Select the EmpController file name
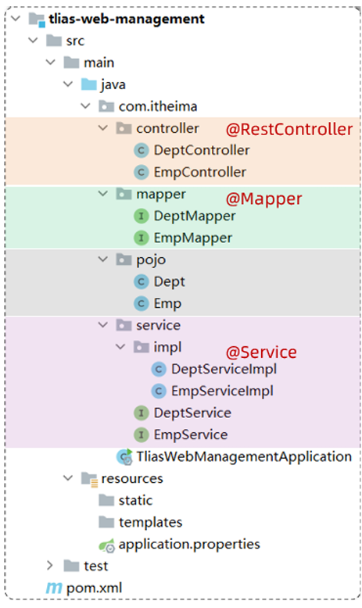Screen dimensions: 362x608 pos(200,172)
